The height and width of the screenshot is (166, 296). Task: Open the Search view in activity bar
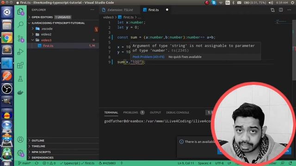click(x=20, y=24)
